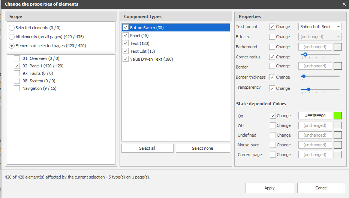This screenshot has height=198, width=349.
Task: Click the Transparency slider handle
Action: [309, 89]
